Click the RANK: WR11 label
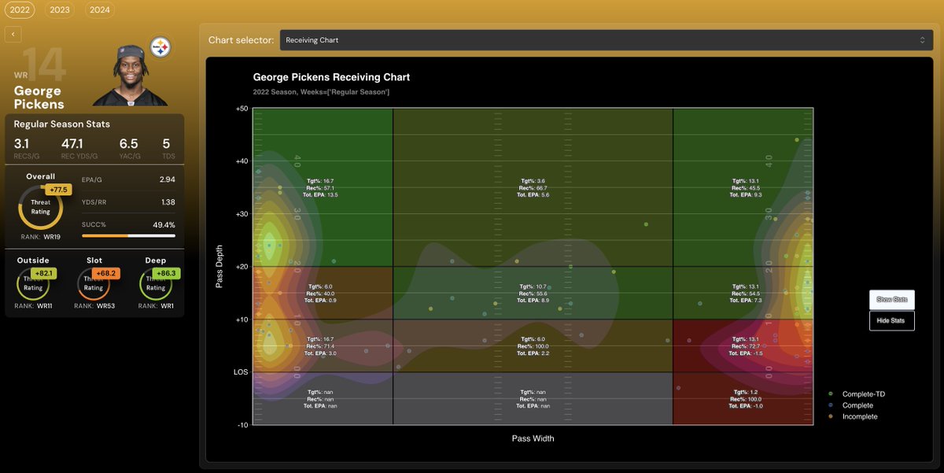Viewport: 944px width, 473px height. tap(33, 305)
